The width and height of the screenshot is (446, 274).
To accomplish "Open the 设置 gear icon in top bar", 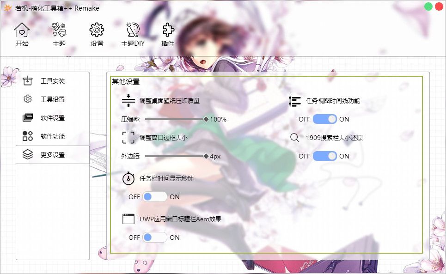I will [x=97, y=30].
